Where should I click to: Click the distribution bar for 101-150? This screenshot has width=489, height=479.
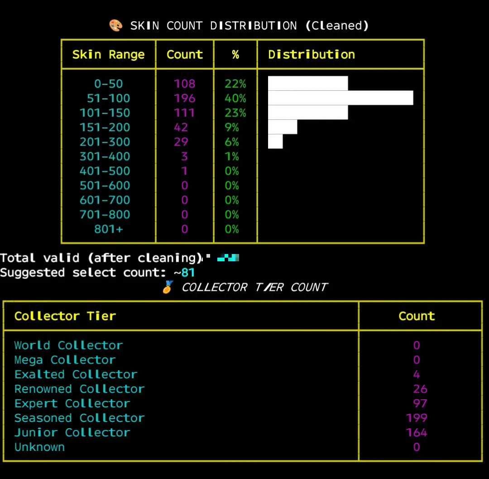pos(308,112)
